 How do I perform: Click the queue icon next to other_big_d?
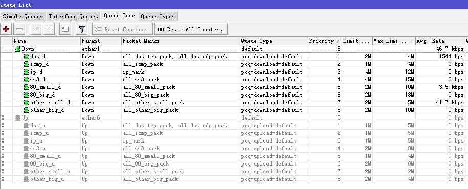coord(26,110)
